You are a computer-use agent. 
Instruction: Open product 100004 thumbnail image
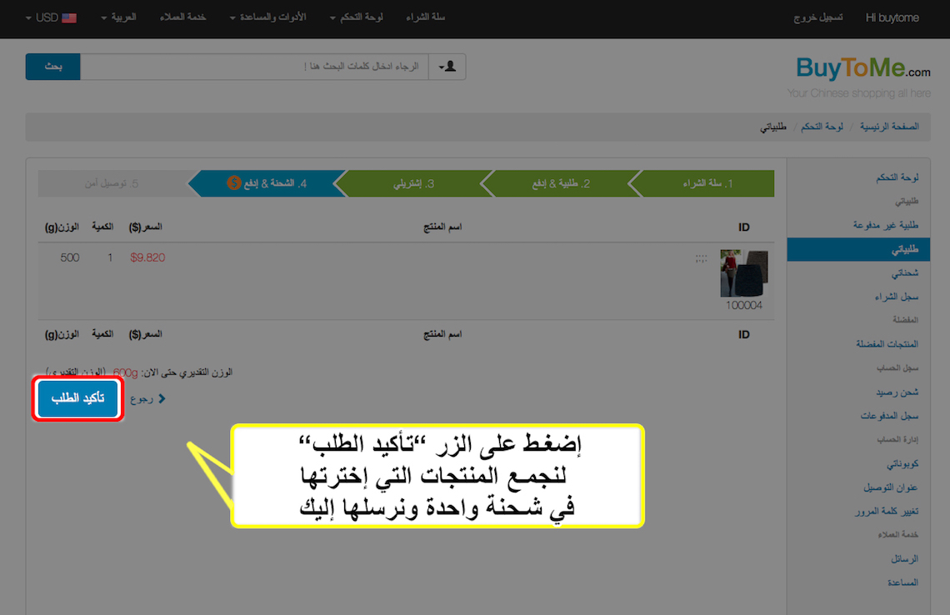[x=743, y=273]
